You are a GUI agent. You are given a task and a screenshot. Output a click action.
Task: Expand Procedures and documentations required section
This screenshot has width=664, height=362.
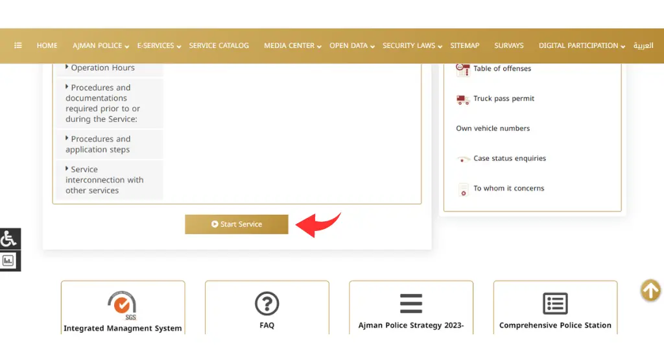tap(110, 103)
